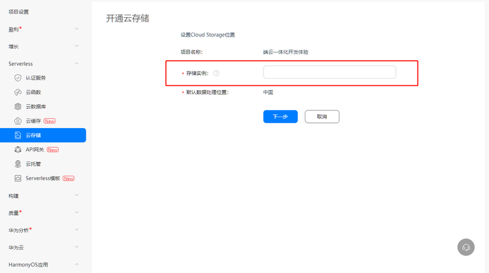Select 云缓存 menu item

[43, 121]
